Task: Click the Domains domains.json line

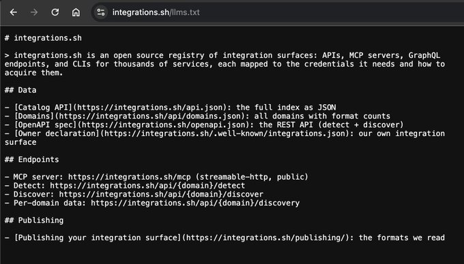Action: click(x=198, y=116)
